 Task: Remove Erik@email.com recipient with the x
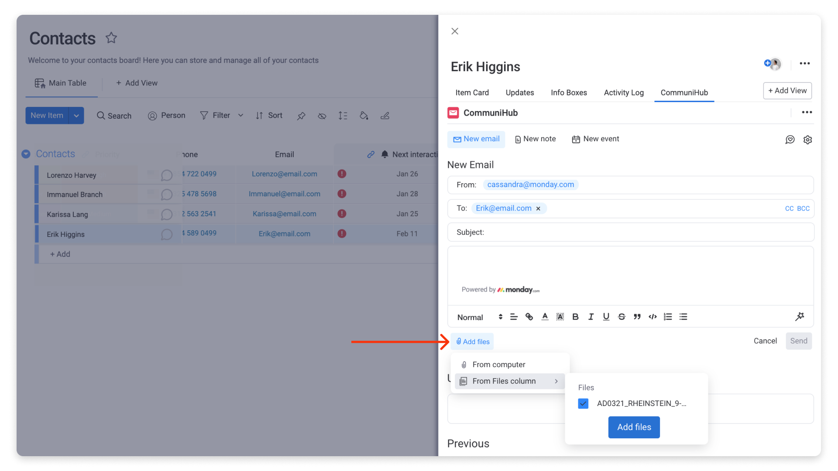click(x=538, y=209)
